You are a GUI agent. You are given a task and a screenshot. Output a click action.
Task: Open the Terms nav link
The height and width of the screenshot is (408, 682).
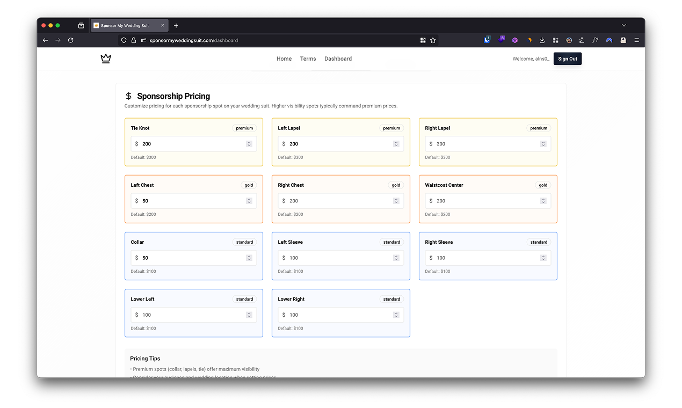pos(308,59)
